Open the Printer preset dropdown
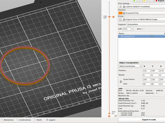165x123 pixels. pos(142,19)
